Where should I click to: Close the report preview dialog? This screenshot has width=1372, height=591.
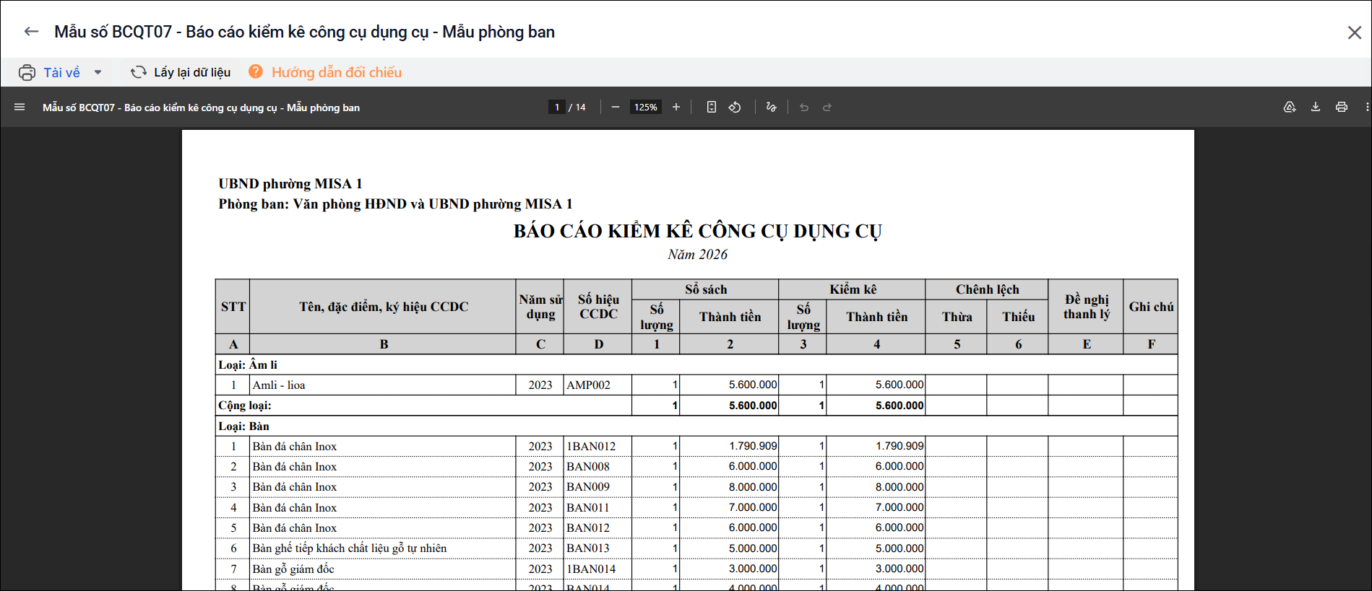(x=1355, y=32)
